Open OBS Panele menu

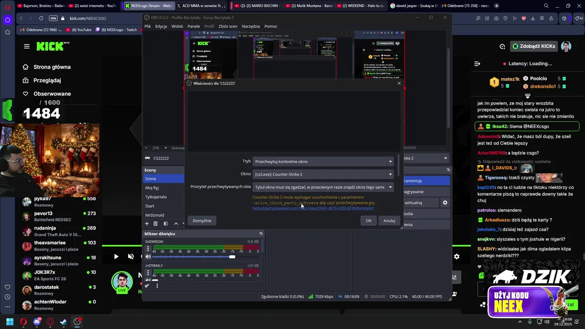[x=194, y=27]
